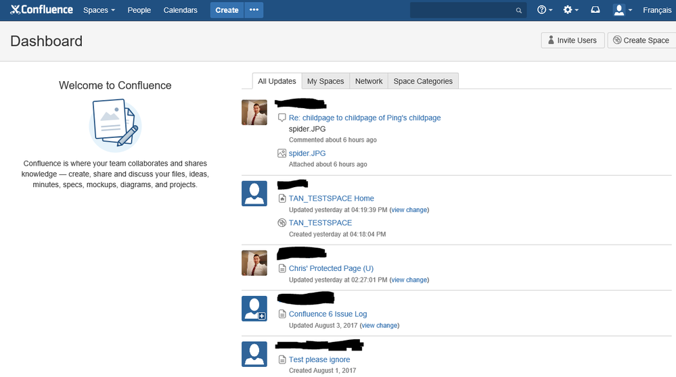Viewport: 676px width, 377px height.
Task: Click the 'Created August 1, 2017' text
Action: coord(322,370)
